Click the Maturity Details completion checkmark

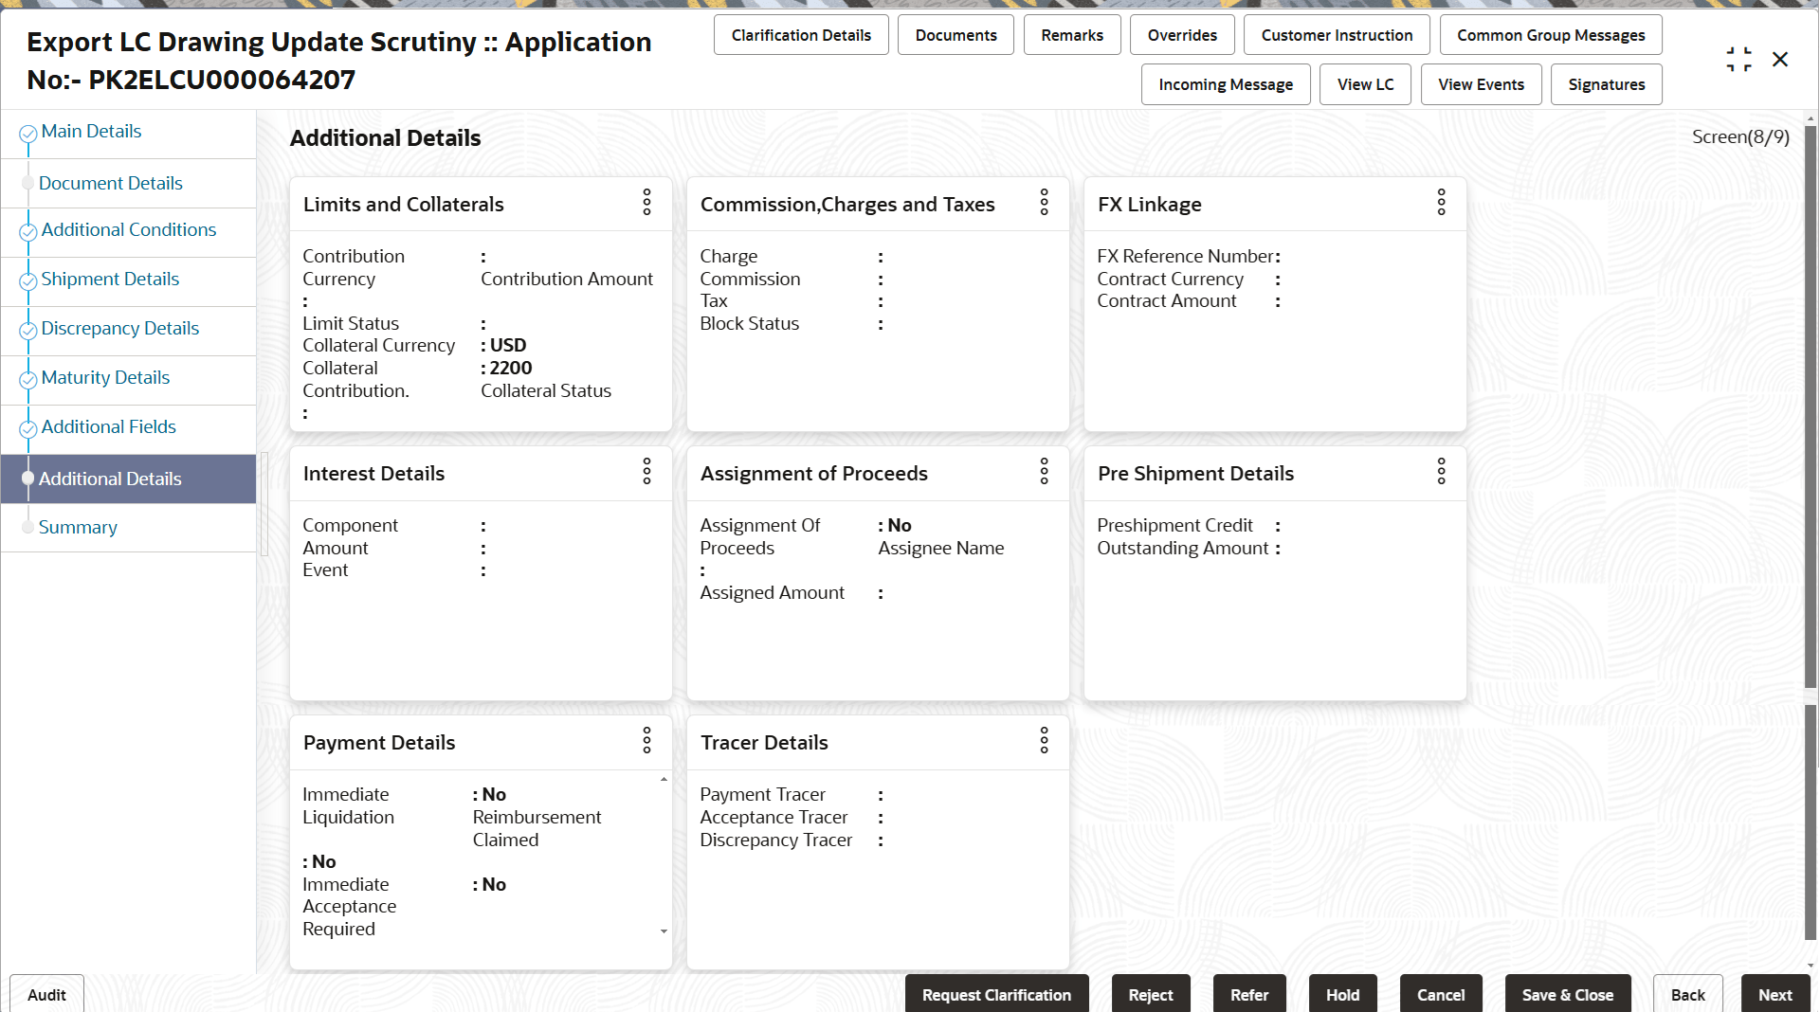(x=27, y=377)
